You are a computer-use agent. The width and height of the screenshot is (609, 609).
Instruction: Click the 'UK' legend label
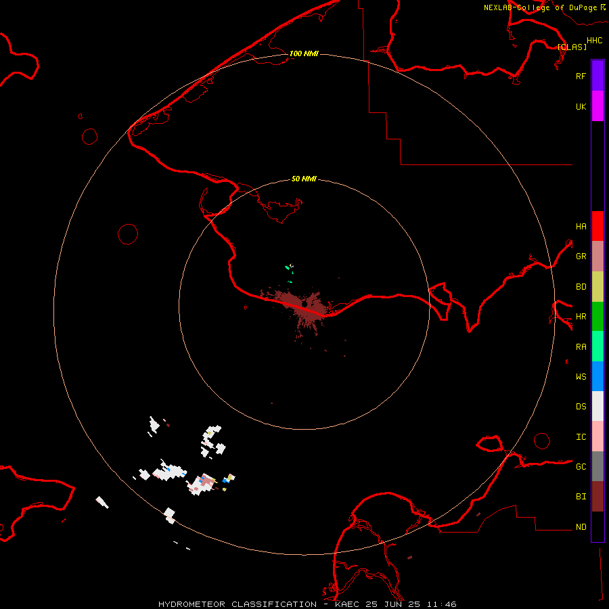[x=581, y=106]
